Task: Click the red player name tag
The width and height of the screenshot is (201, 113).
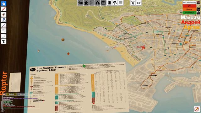Action: coord(189,6)
